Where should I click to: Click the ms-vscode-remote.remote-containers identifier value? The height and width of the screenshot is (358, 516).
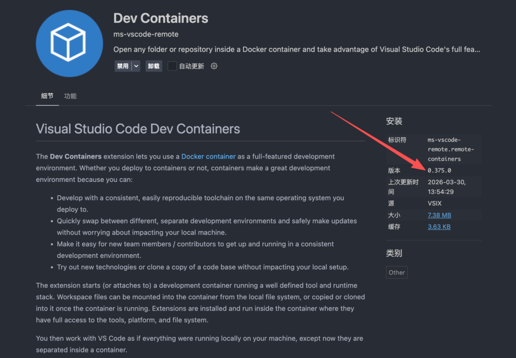(x=450, y=150)
